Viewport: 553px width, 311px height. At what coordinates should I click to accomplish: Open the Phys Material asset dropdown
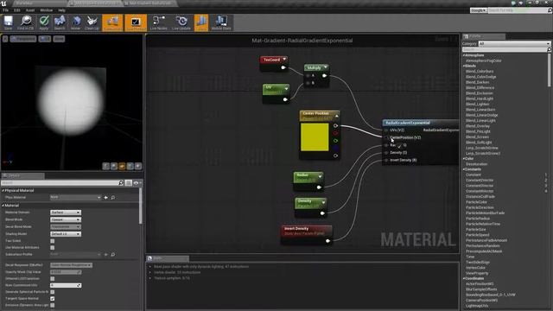tap(75, 198)
